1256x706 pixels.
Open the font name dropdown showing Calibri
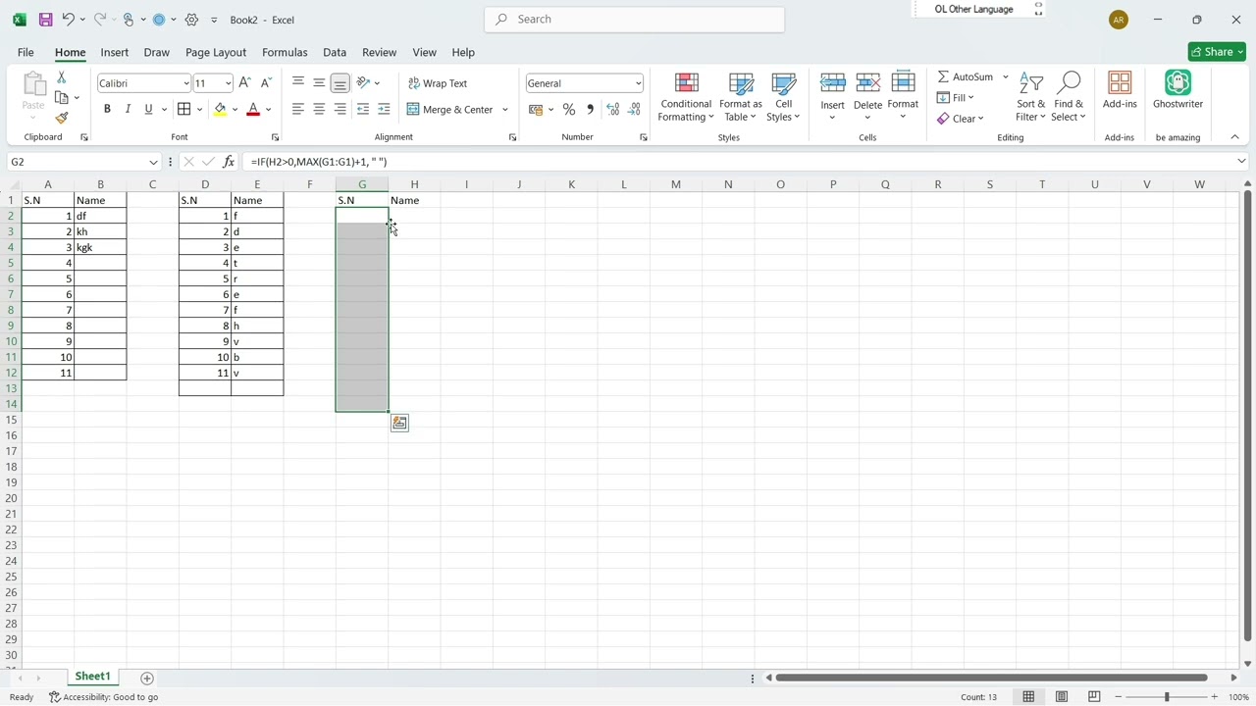click(185, 83)
